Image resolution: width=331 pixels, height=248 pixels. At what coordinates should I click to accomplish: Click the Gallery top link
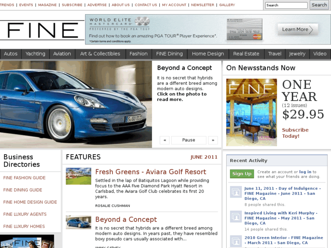[227, 5]
